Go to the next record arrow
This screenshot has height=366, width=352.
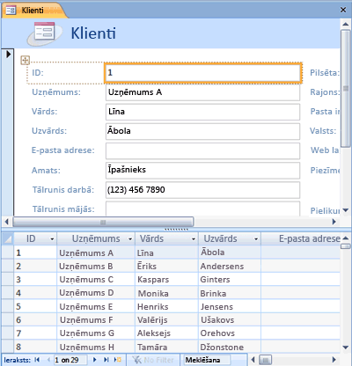[x=95, y=360]
